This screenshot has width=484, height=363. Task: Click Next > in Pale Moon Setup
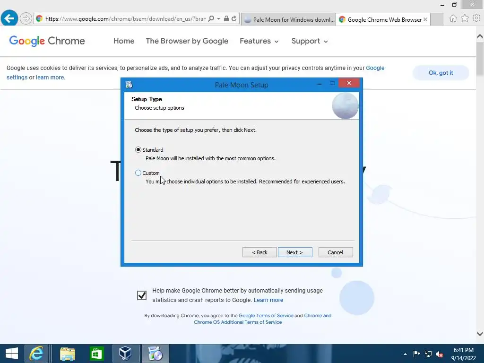click(x=295, y=252)
